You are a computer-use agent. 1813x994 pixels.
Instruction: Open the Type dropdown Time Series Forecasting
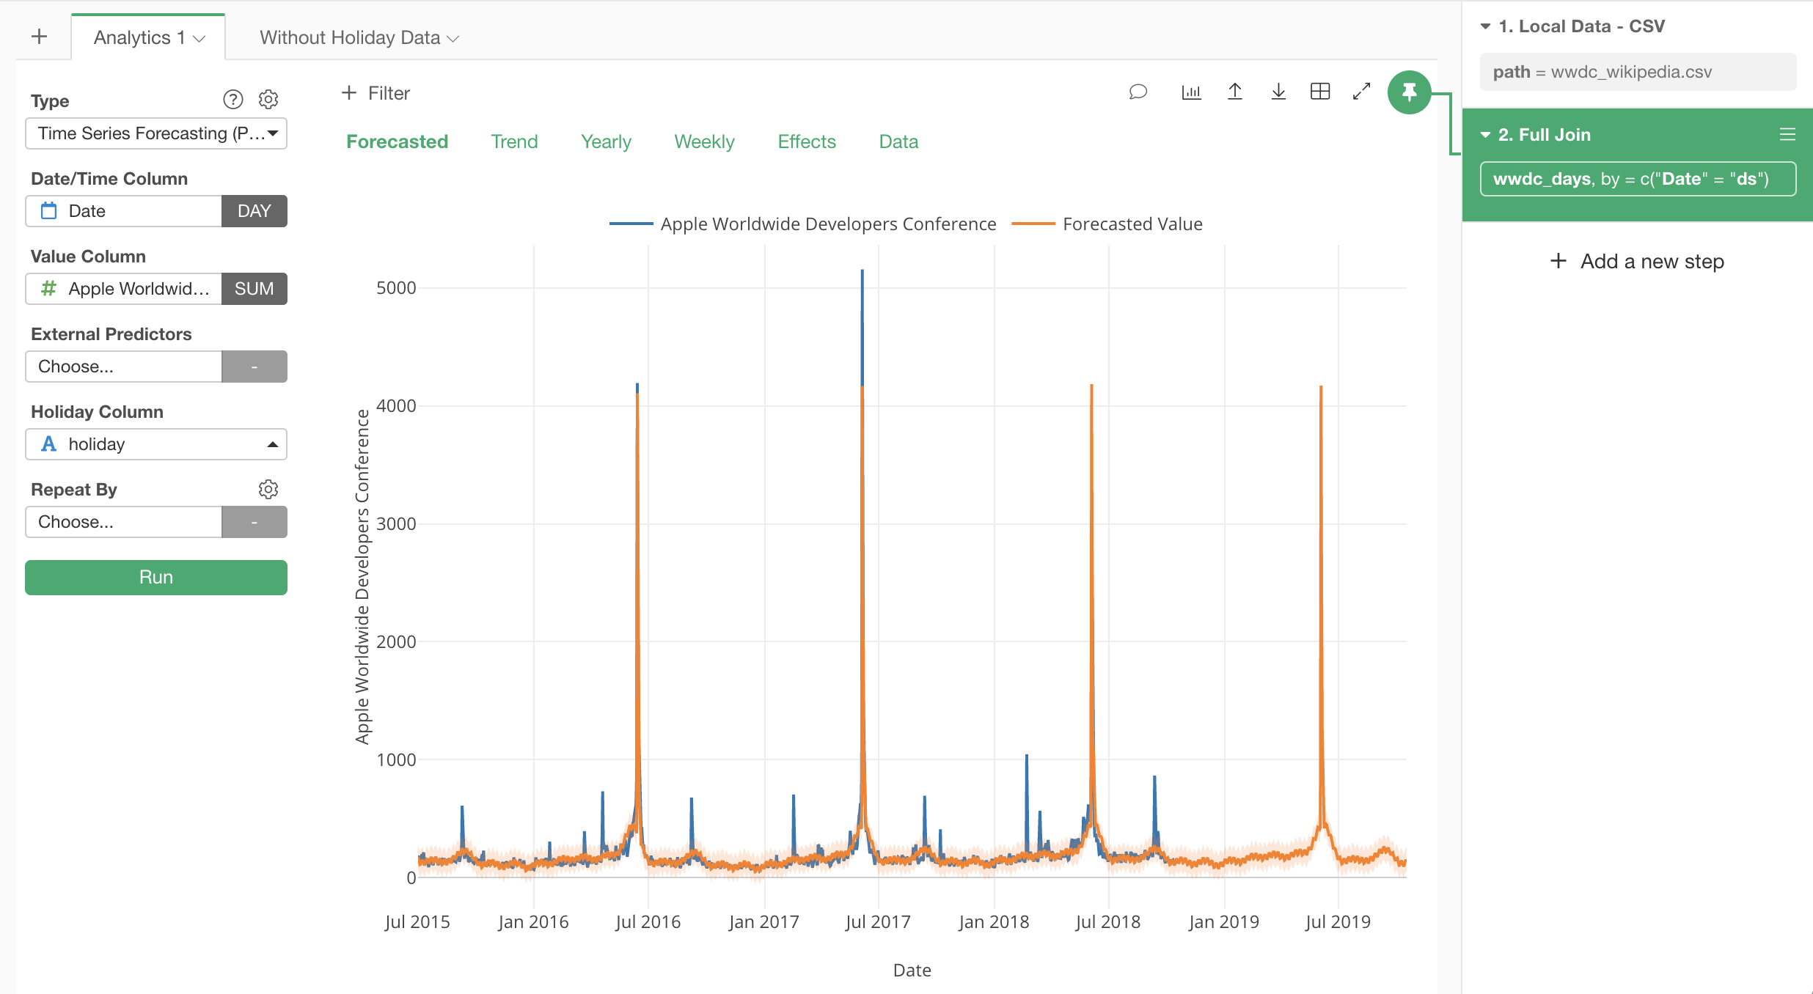point(156,133)
